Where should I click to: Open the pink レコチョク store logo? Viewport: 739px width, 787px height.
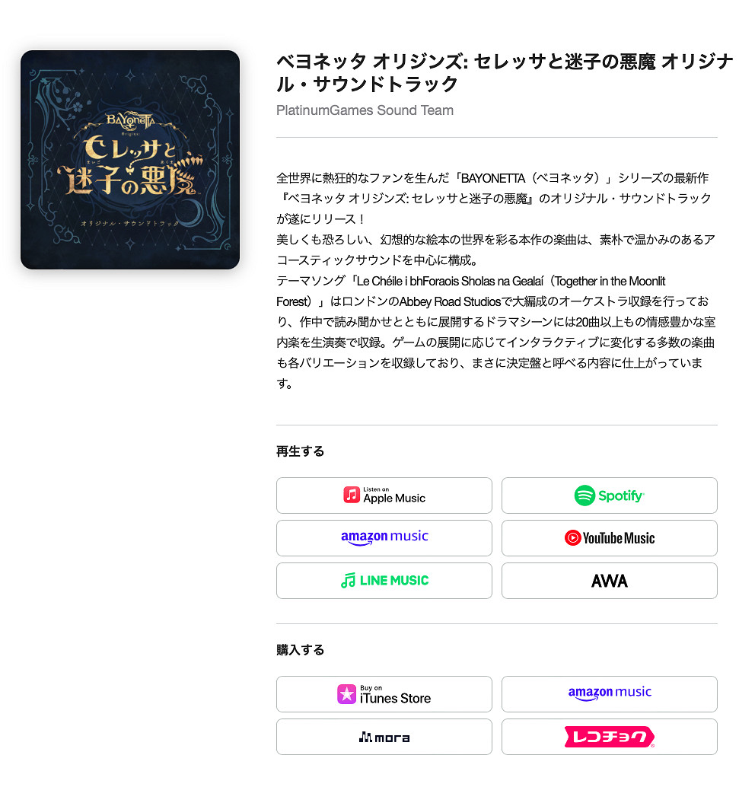610,737
